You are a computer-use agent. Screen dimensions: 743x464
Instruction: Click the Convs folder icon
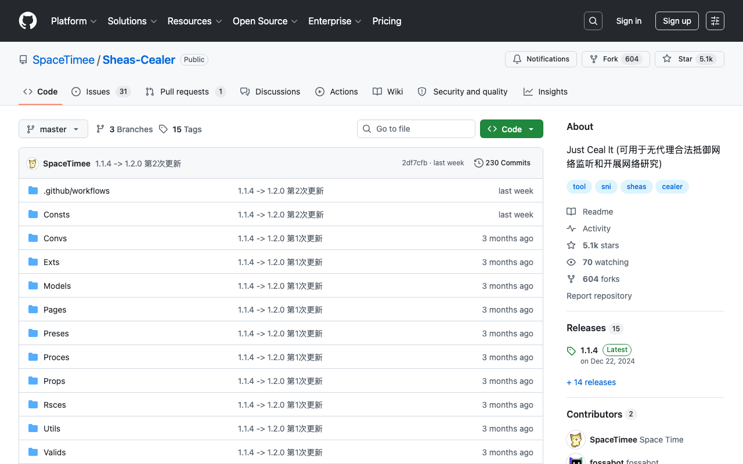pyautogui.click(x=33, y=238)
